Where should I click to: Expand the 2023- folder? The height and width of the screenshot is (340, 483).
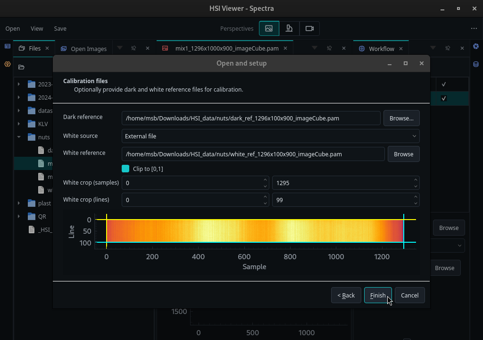19,84
